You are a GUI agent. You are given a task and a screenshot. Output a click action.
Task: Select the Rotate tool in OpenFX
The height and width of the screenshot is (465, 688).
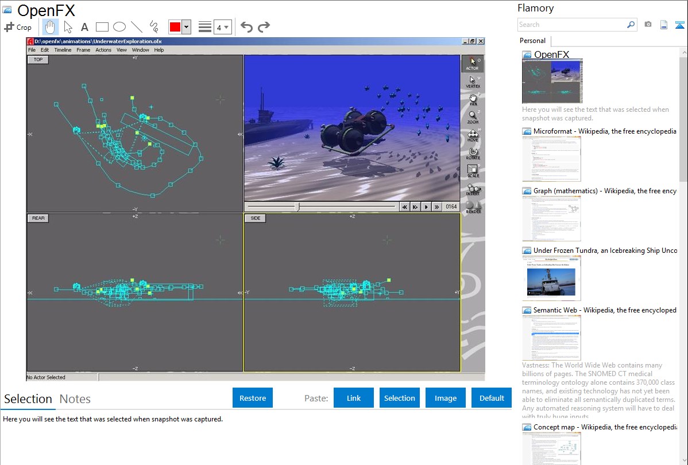coord(473,154)
